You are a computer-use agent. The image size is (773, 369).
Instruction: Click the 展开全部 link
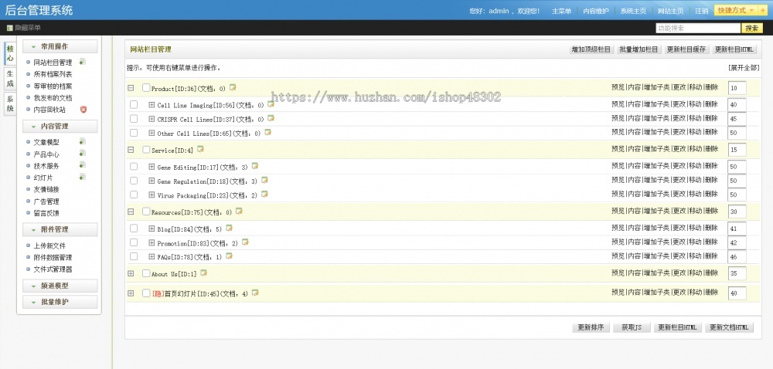[744, 68]
